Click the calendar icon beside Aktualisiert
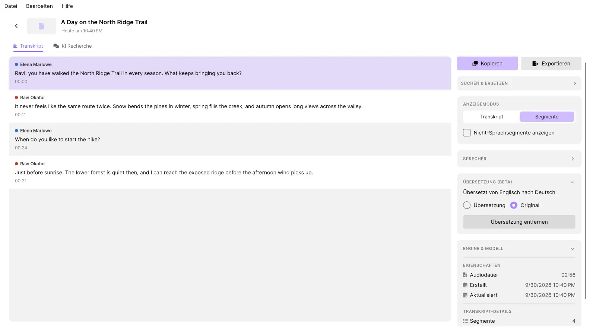Screen dimensions: 596x335 (x=465, y=295)
